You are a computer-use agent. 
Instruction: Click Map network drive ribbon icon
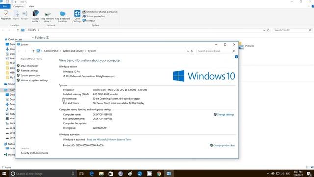[47, 16]
